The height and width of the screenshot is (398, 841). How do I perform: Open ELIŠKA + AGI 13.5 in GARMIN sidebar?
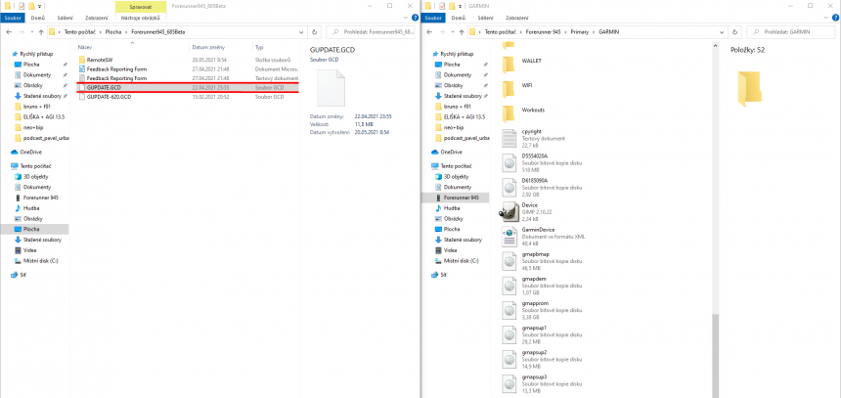click(461, 117)
